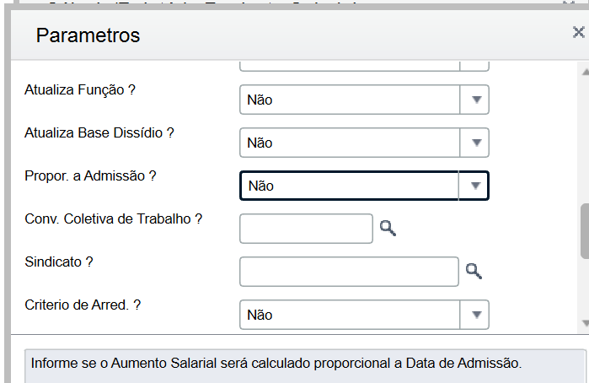589x383 pixels.
Task: Focus the Sindicato input field
Action: click(x=349, y=272)
